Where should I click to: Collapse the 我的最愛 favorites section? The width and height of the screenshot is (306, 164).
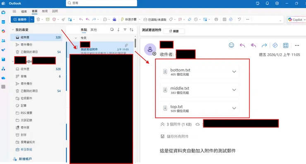pos(13,30)
